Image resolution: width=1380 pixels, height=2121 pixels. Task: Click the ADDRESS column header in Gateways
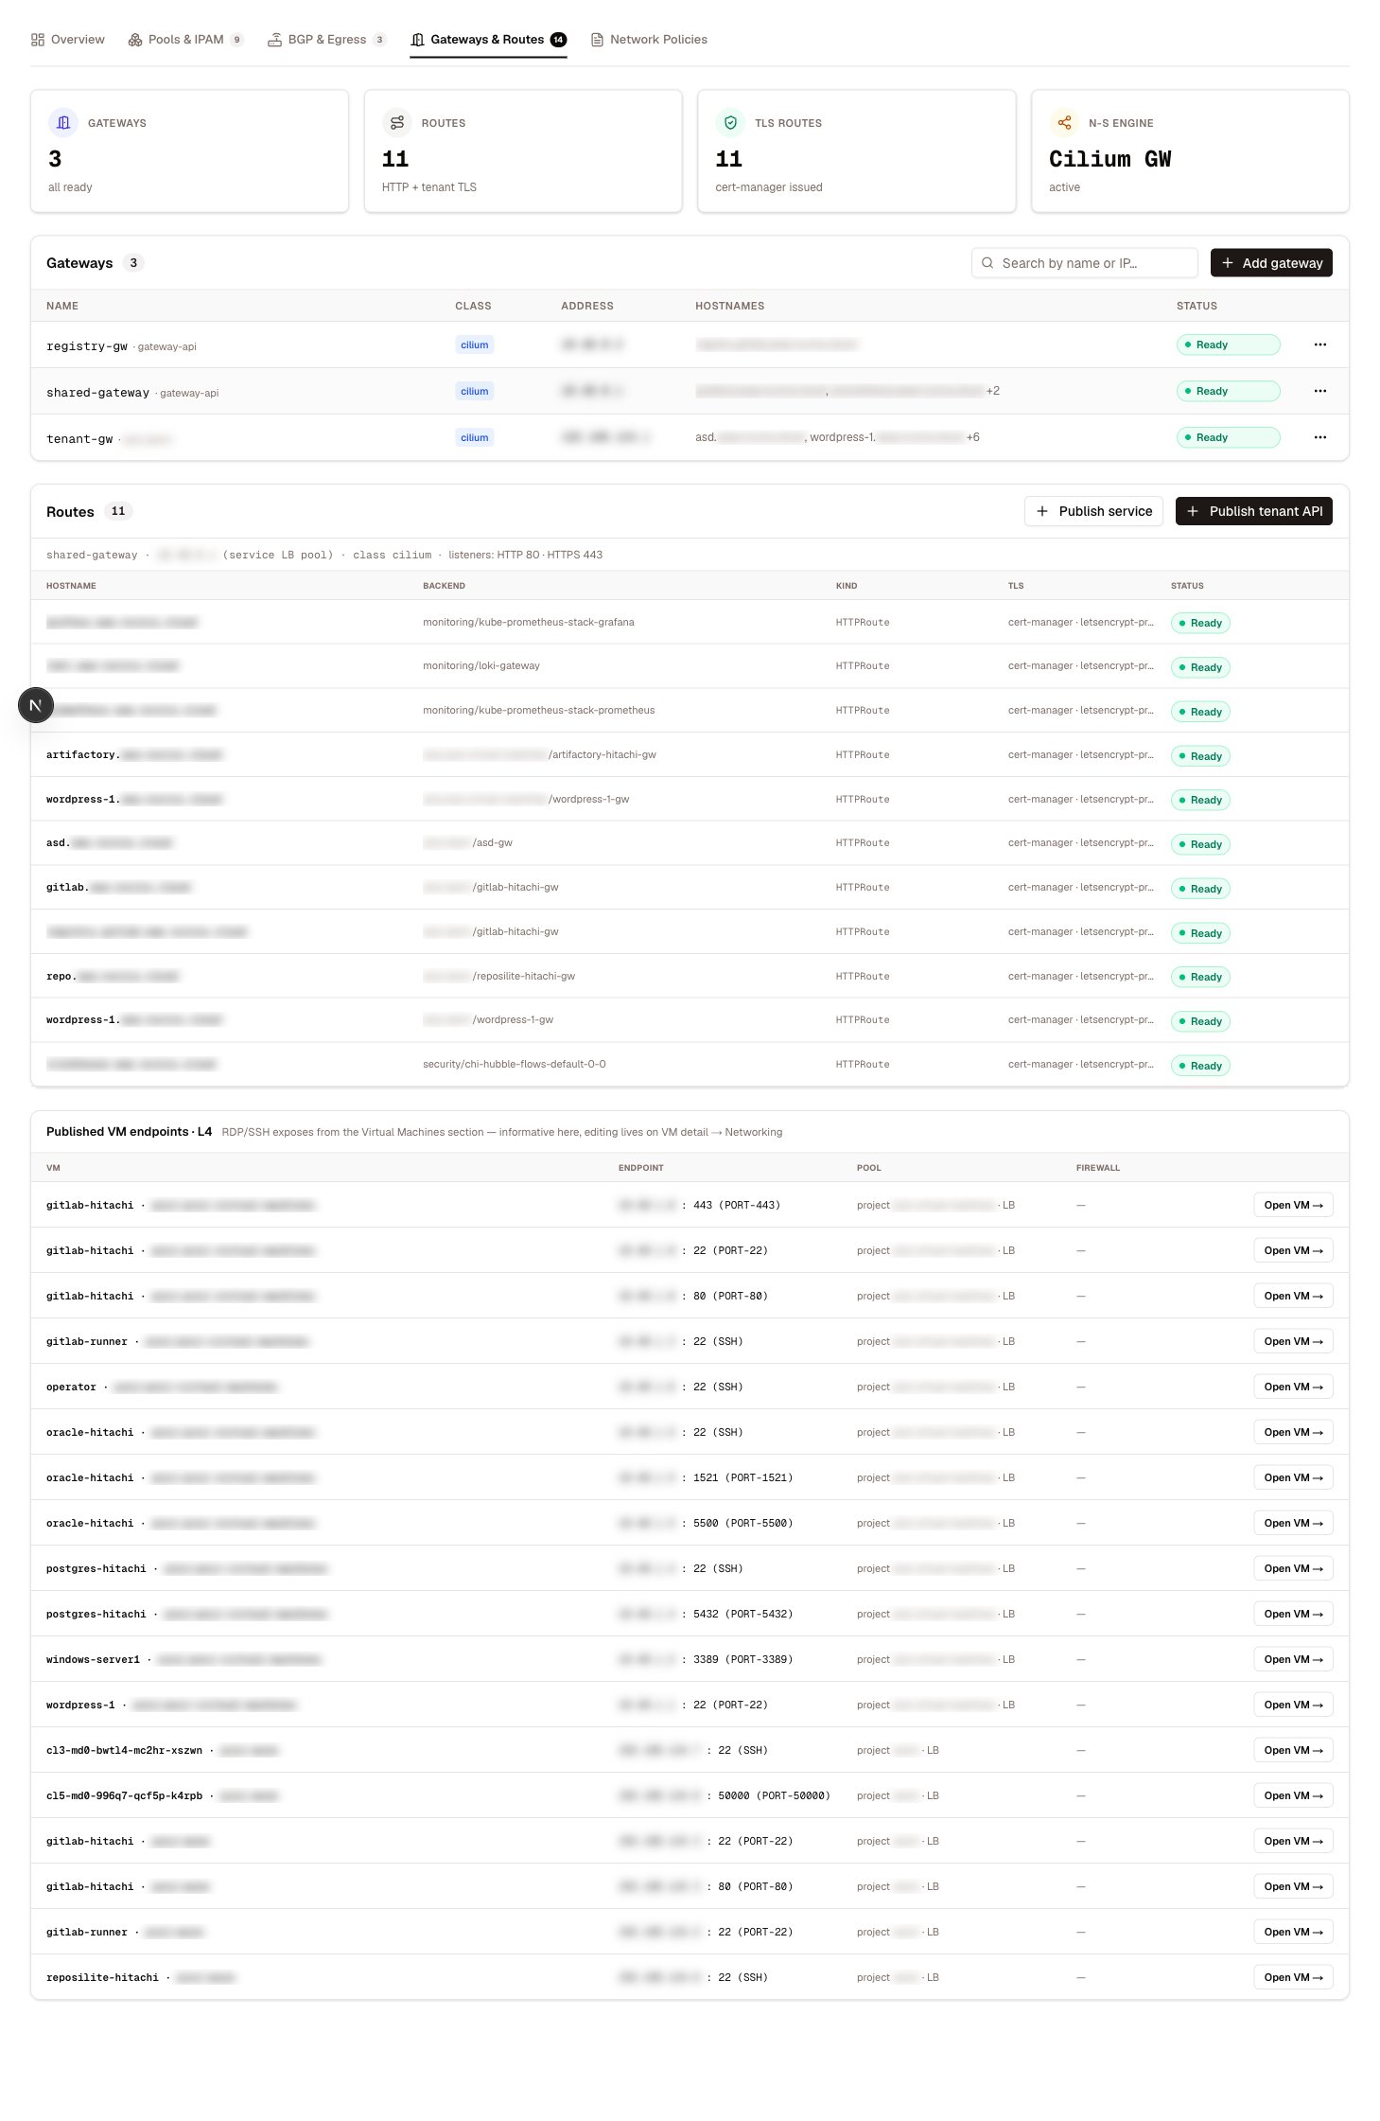coord(586,306)
